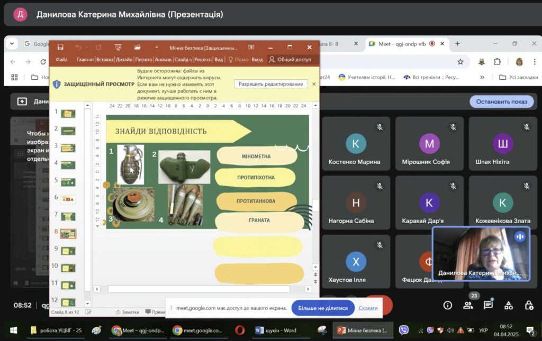Viewport: 542px width, 341px height.
Task: Open Meet meeting details info icon
Action: click(448, 305)
